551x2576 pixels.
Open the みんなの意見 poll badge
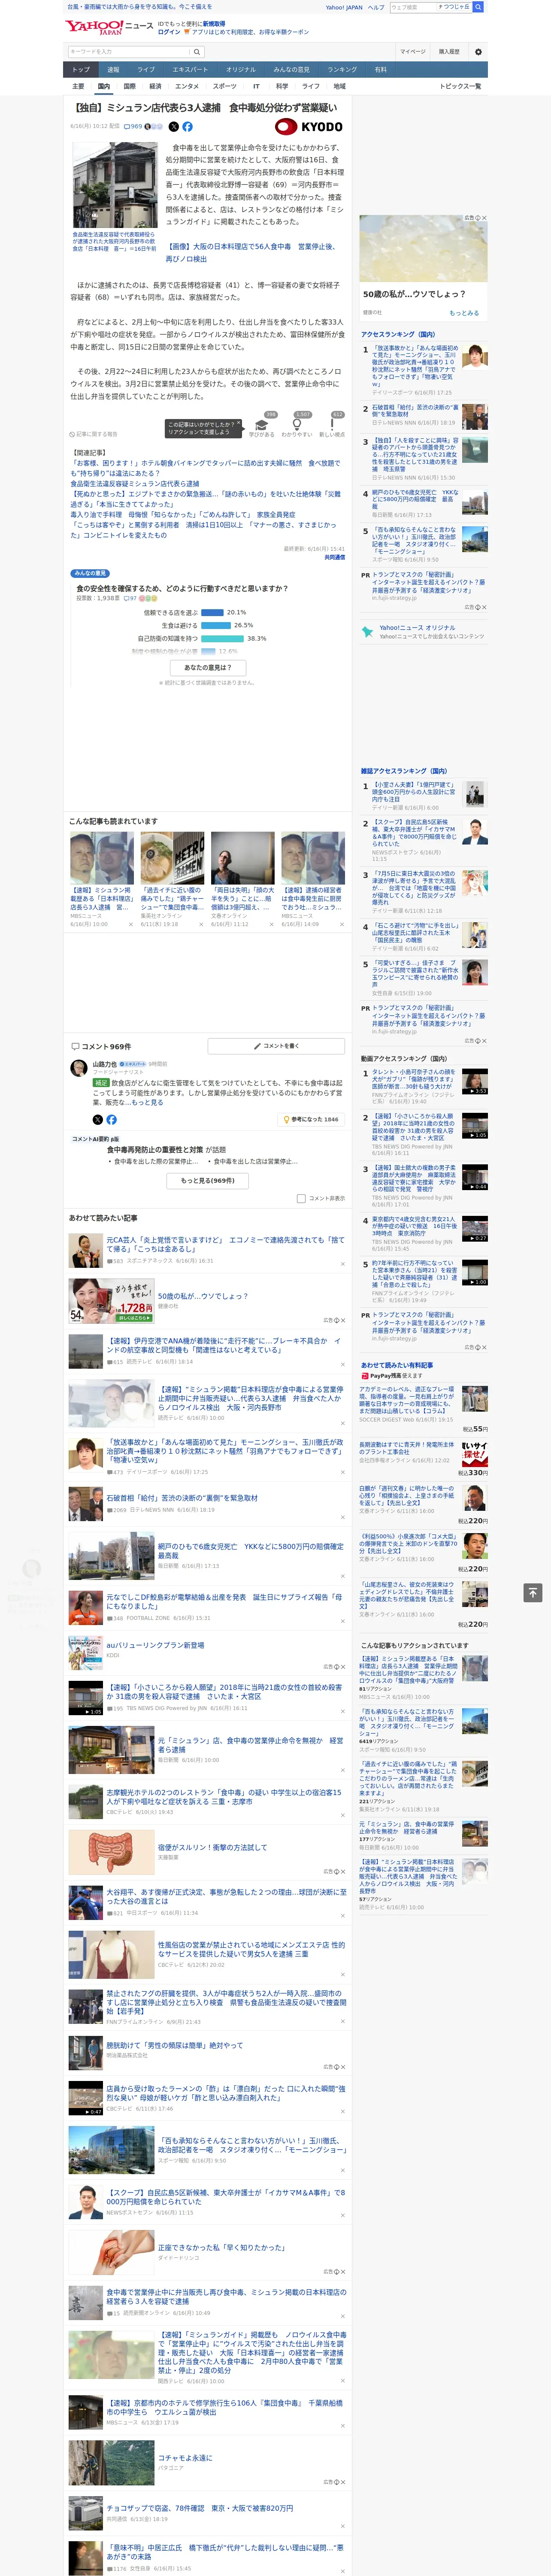[90, 574]
